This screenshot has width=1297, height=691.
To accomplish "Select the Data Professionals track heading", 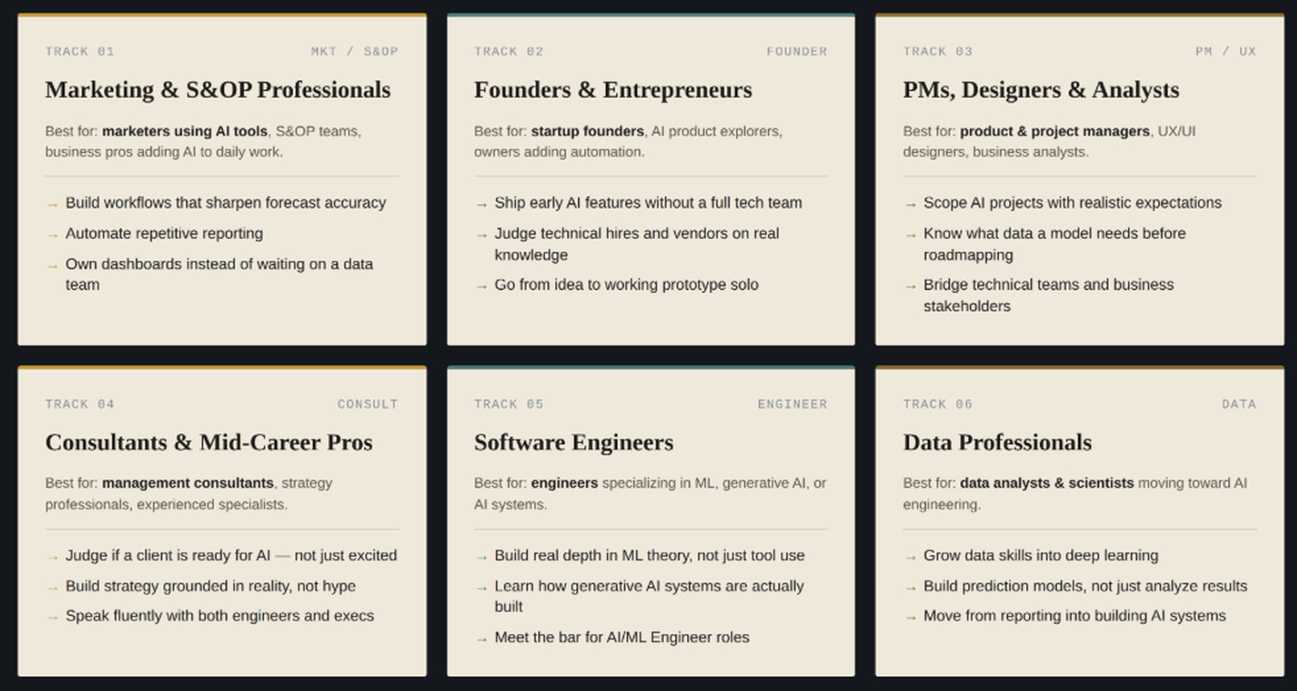I will 997,442.
